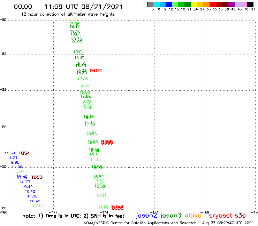Click the -52 latitude axis label
Viewport: 258px width, 226px height.
tap(3, 54)
